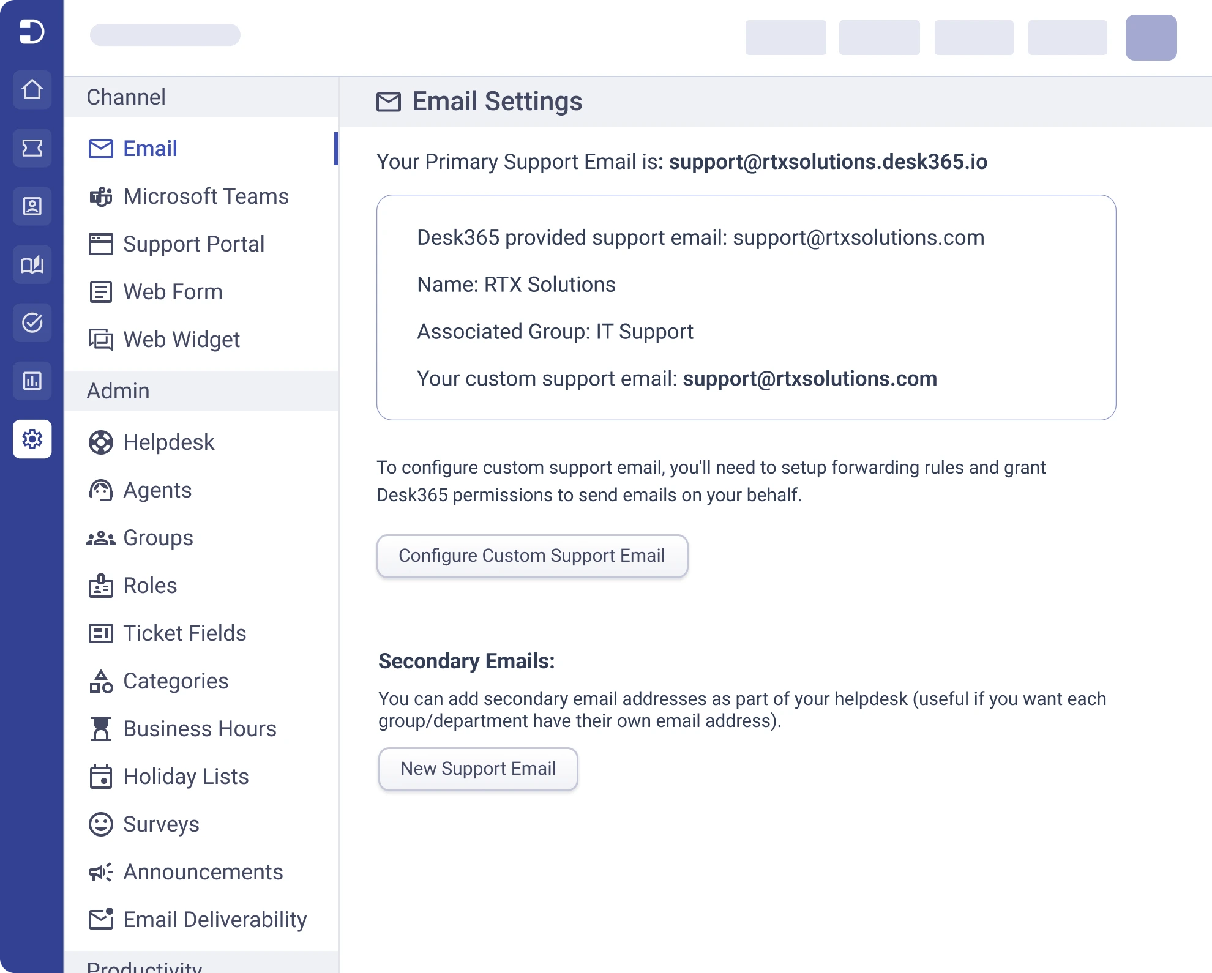
Task: Open the Knowledge Base book icon
Action: point(32,264)
